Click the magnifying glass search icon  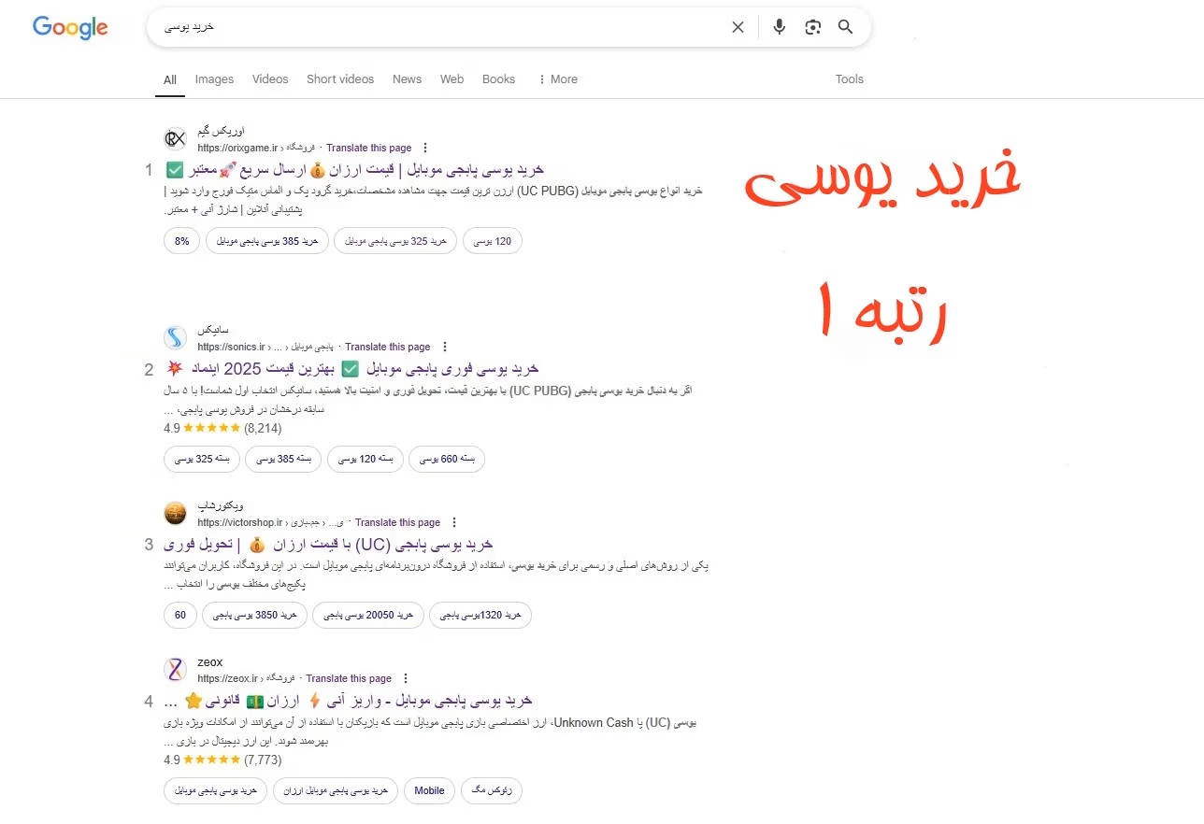pyautogui.click(x=846, y=27)
